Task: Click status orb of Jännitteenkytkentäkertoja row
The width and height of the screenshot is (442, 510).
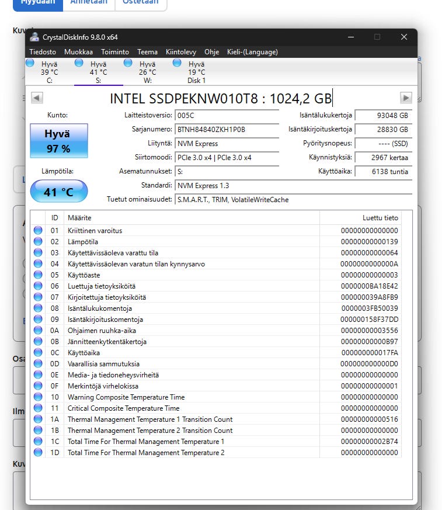Action: tap(38, 341)
